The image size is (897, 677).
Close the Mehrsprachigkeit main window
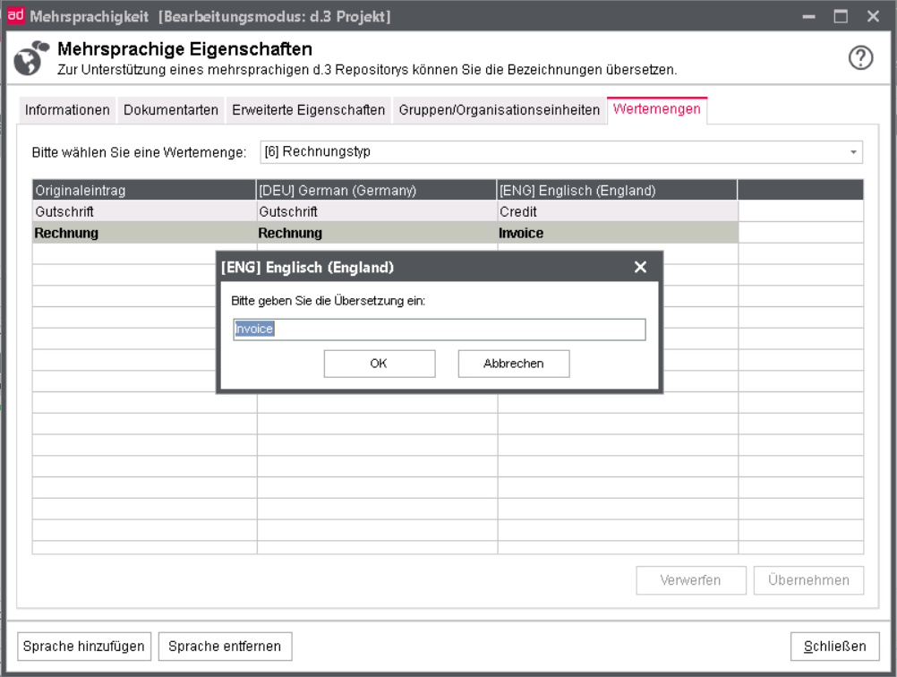click(873, 17)
